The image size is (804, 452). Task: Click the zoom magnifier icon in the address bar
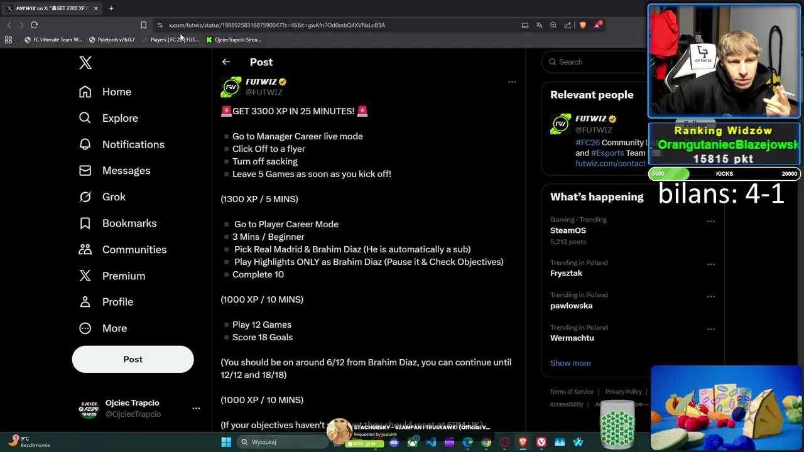553,25
